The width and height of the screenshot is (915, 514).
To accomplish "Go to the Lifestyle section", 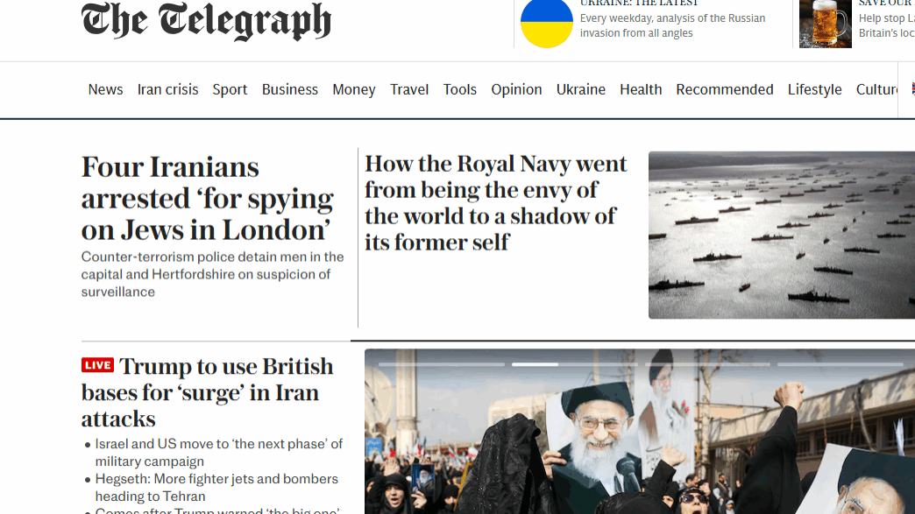I will [814, 89].
